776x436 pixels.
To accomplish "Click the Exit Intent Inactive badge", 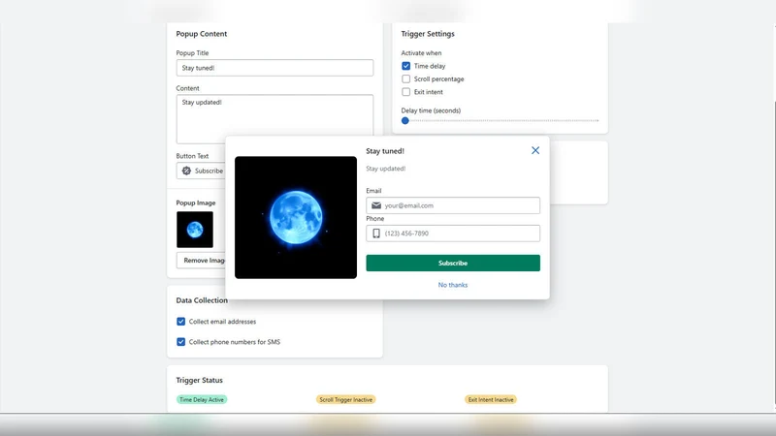I will click(x=491, y=399).
